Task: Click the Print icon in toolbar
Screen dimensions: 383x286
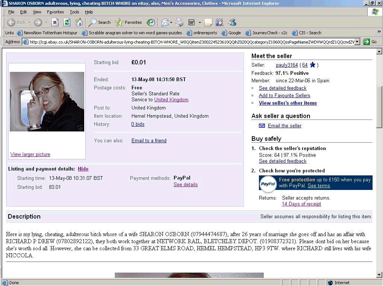Action: coord(180,22)
